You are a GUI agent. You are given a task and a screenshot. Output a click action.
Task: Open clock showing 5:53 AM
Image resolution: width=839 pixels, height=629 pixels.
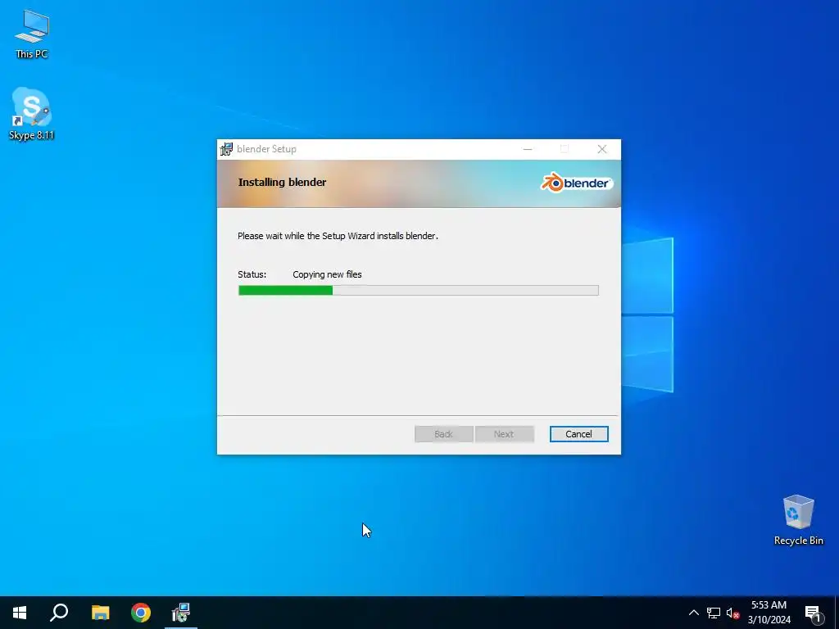(769, 613)
